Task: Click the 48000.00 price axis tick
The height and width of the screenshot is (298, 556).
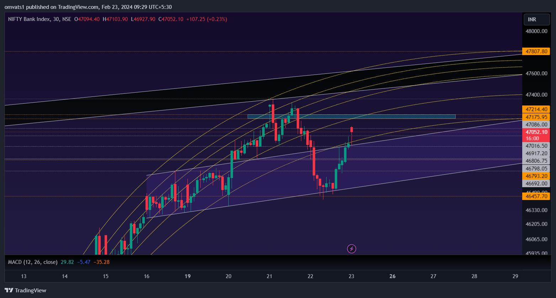Action: (536, 31)
